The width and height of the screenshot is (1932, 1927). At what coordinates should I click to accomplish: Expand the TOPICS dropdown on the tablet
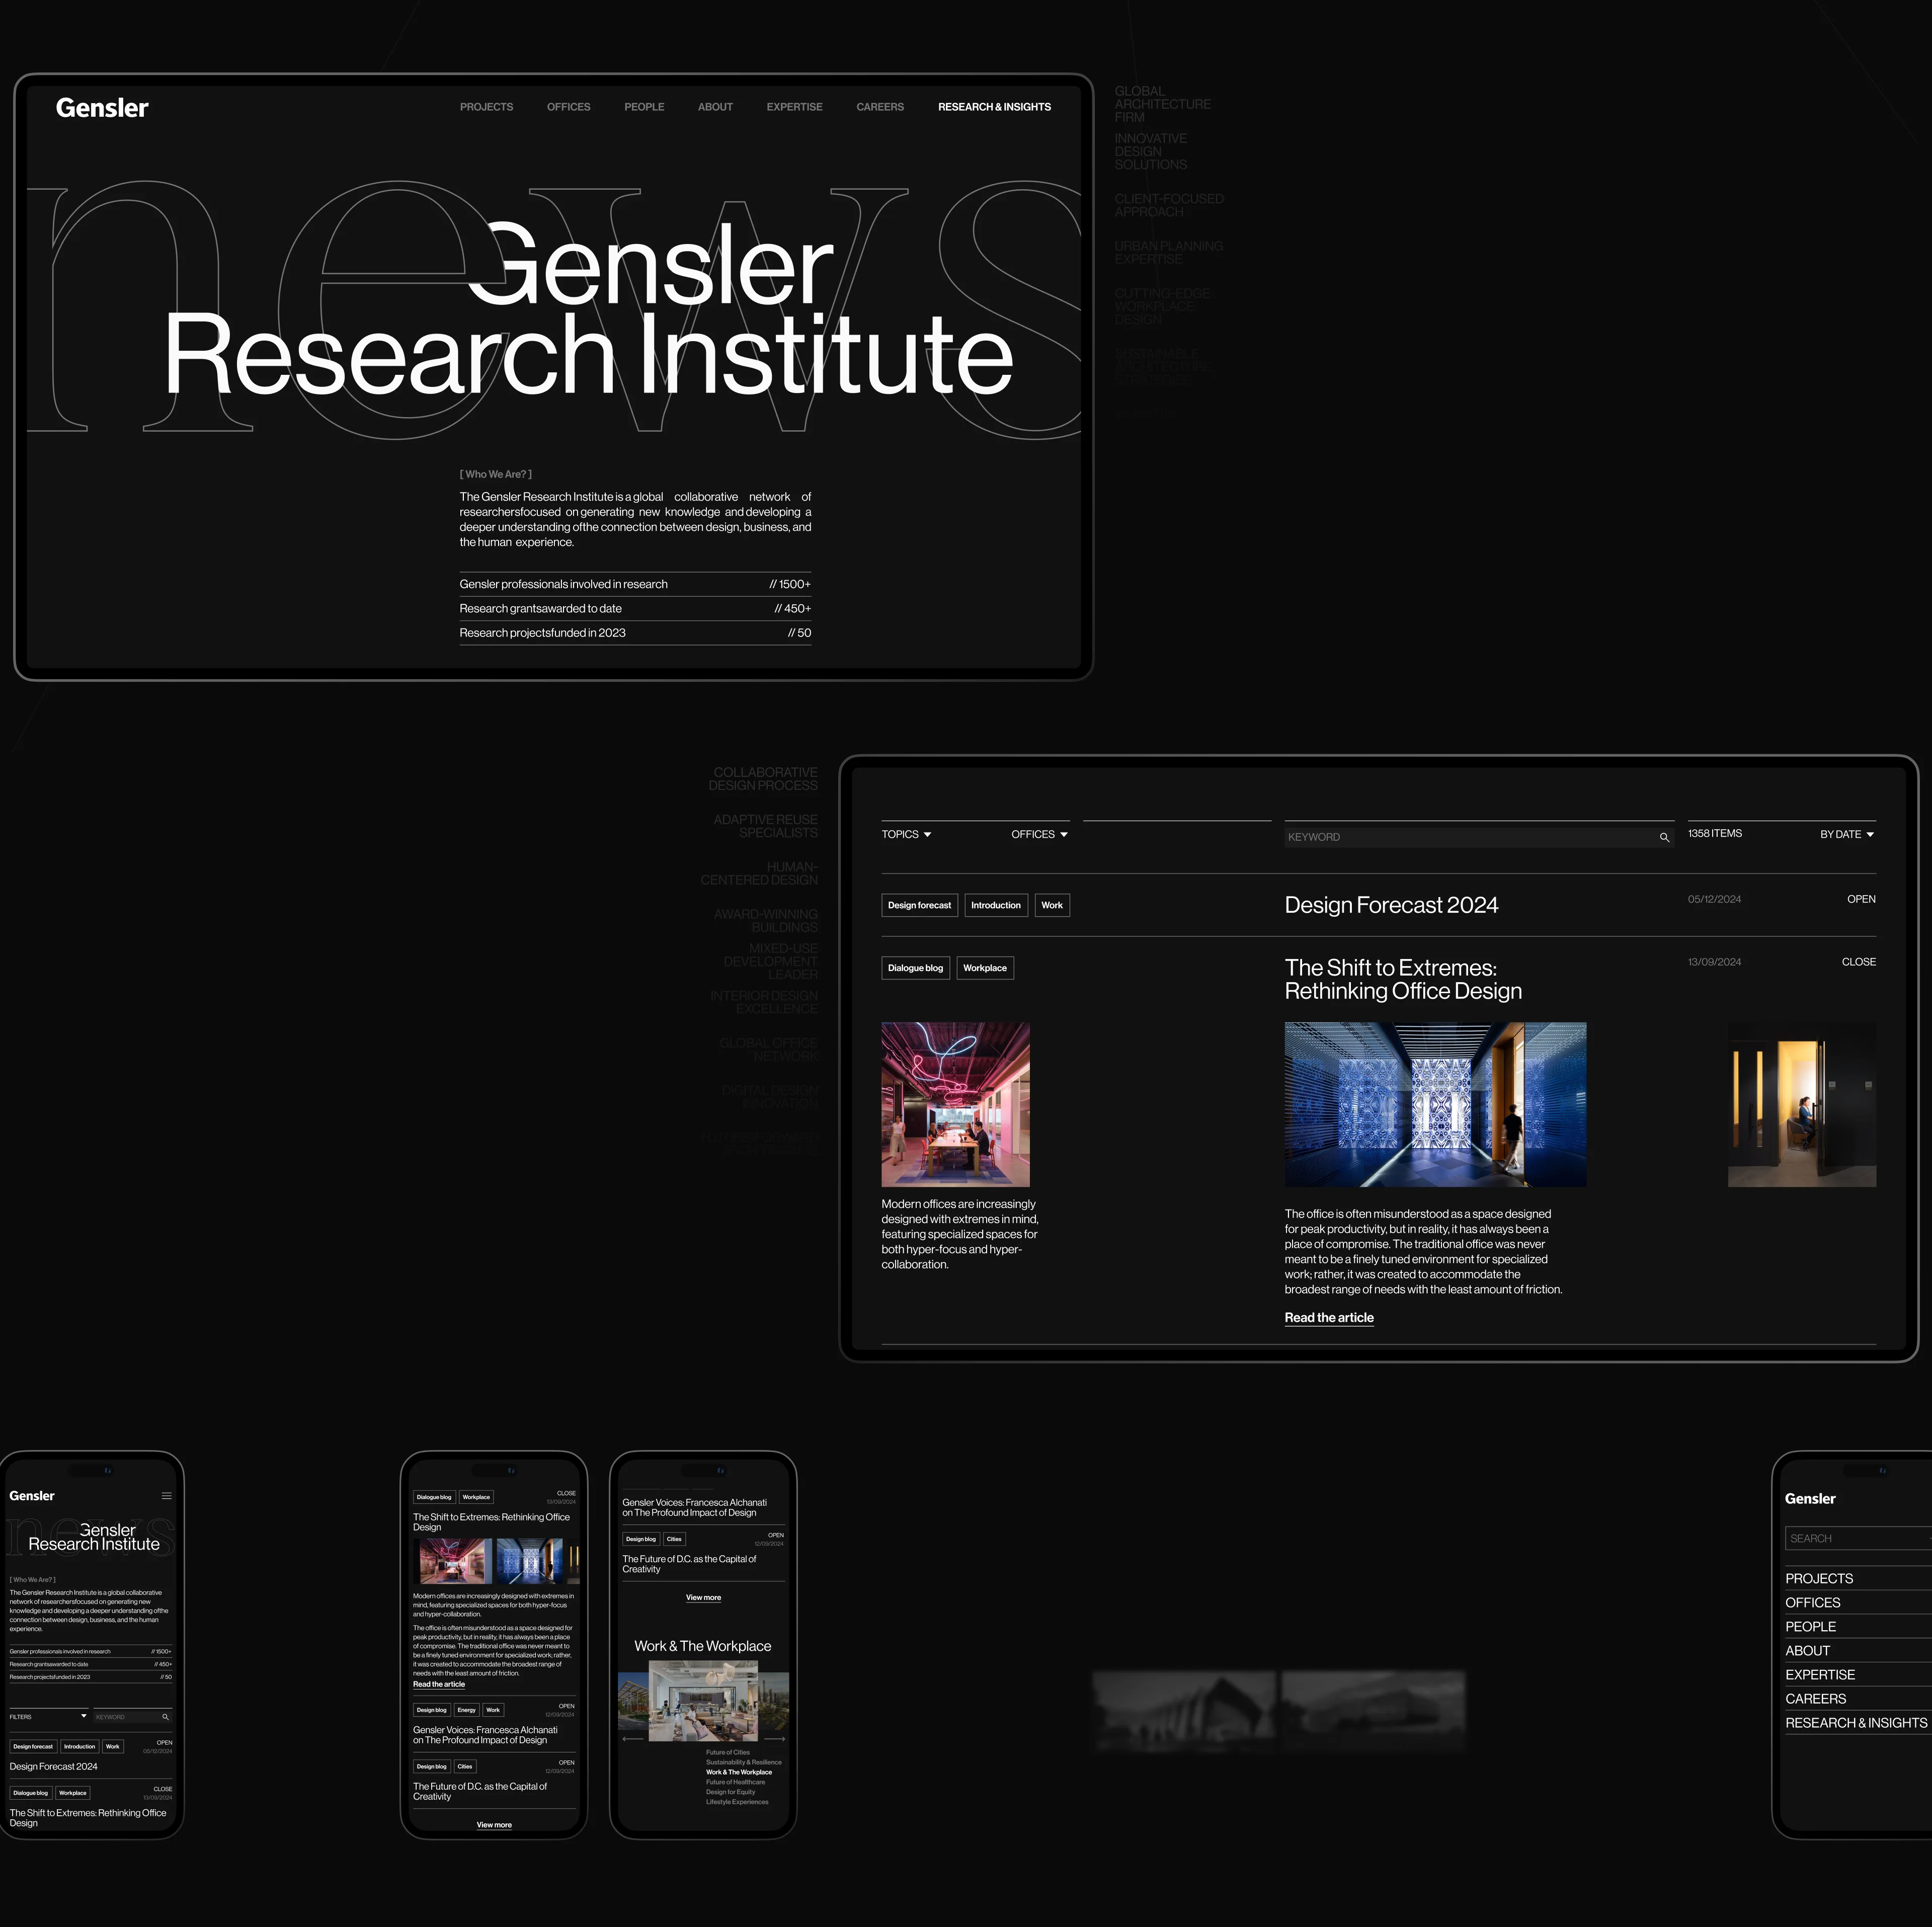pyautogui.click(x=906, y=834)
